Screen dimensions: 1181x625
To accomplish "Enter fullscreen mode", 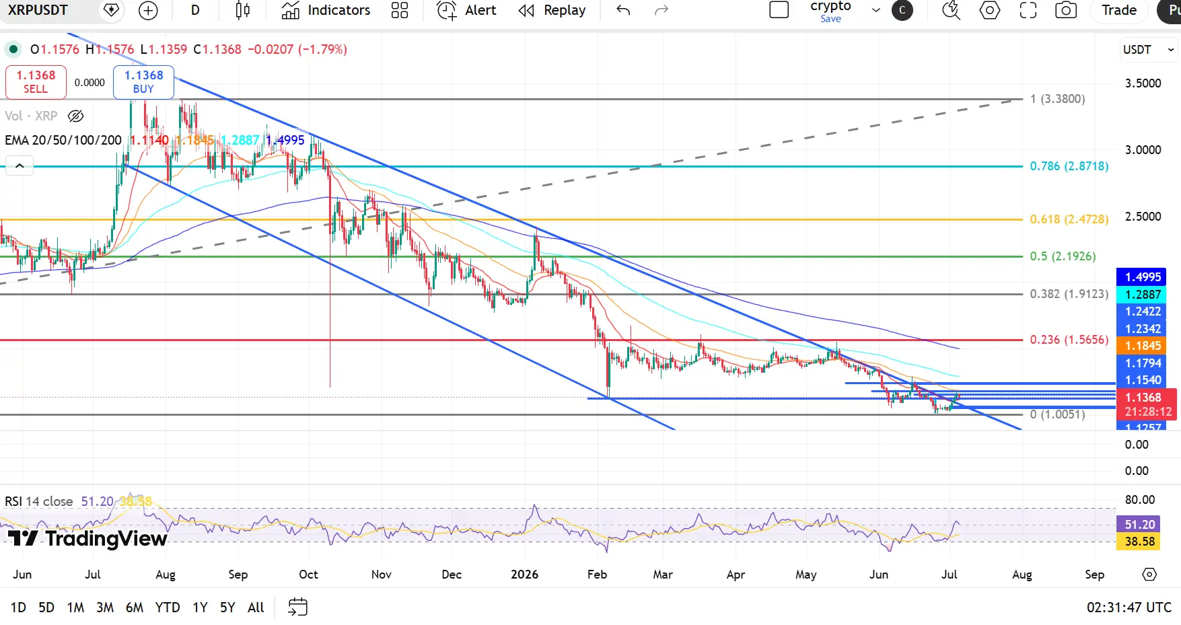I will (1028, 10).
